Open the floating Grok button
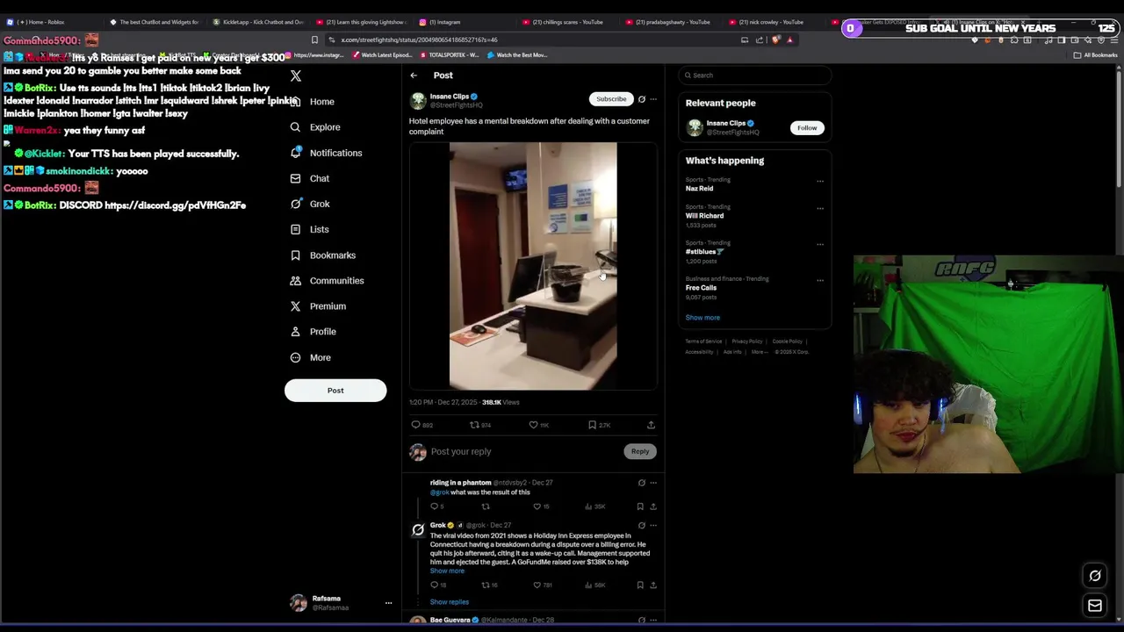1124x632 pixels. pos(1095,577)
